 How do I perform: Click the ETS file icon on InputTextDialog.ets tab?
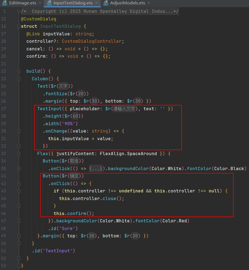tap(49, 3)
